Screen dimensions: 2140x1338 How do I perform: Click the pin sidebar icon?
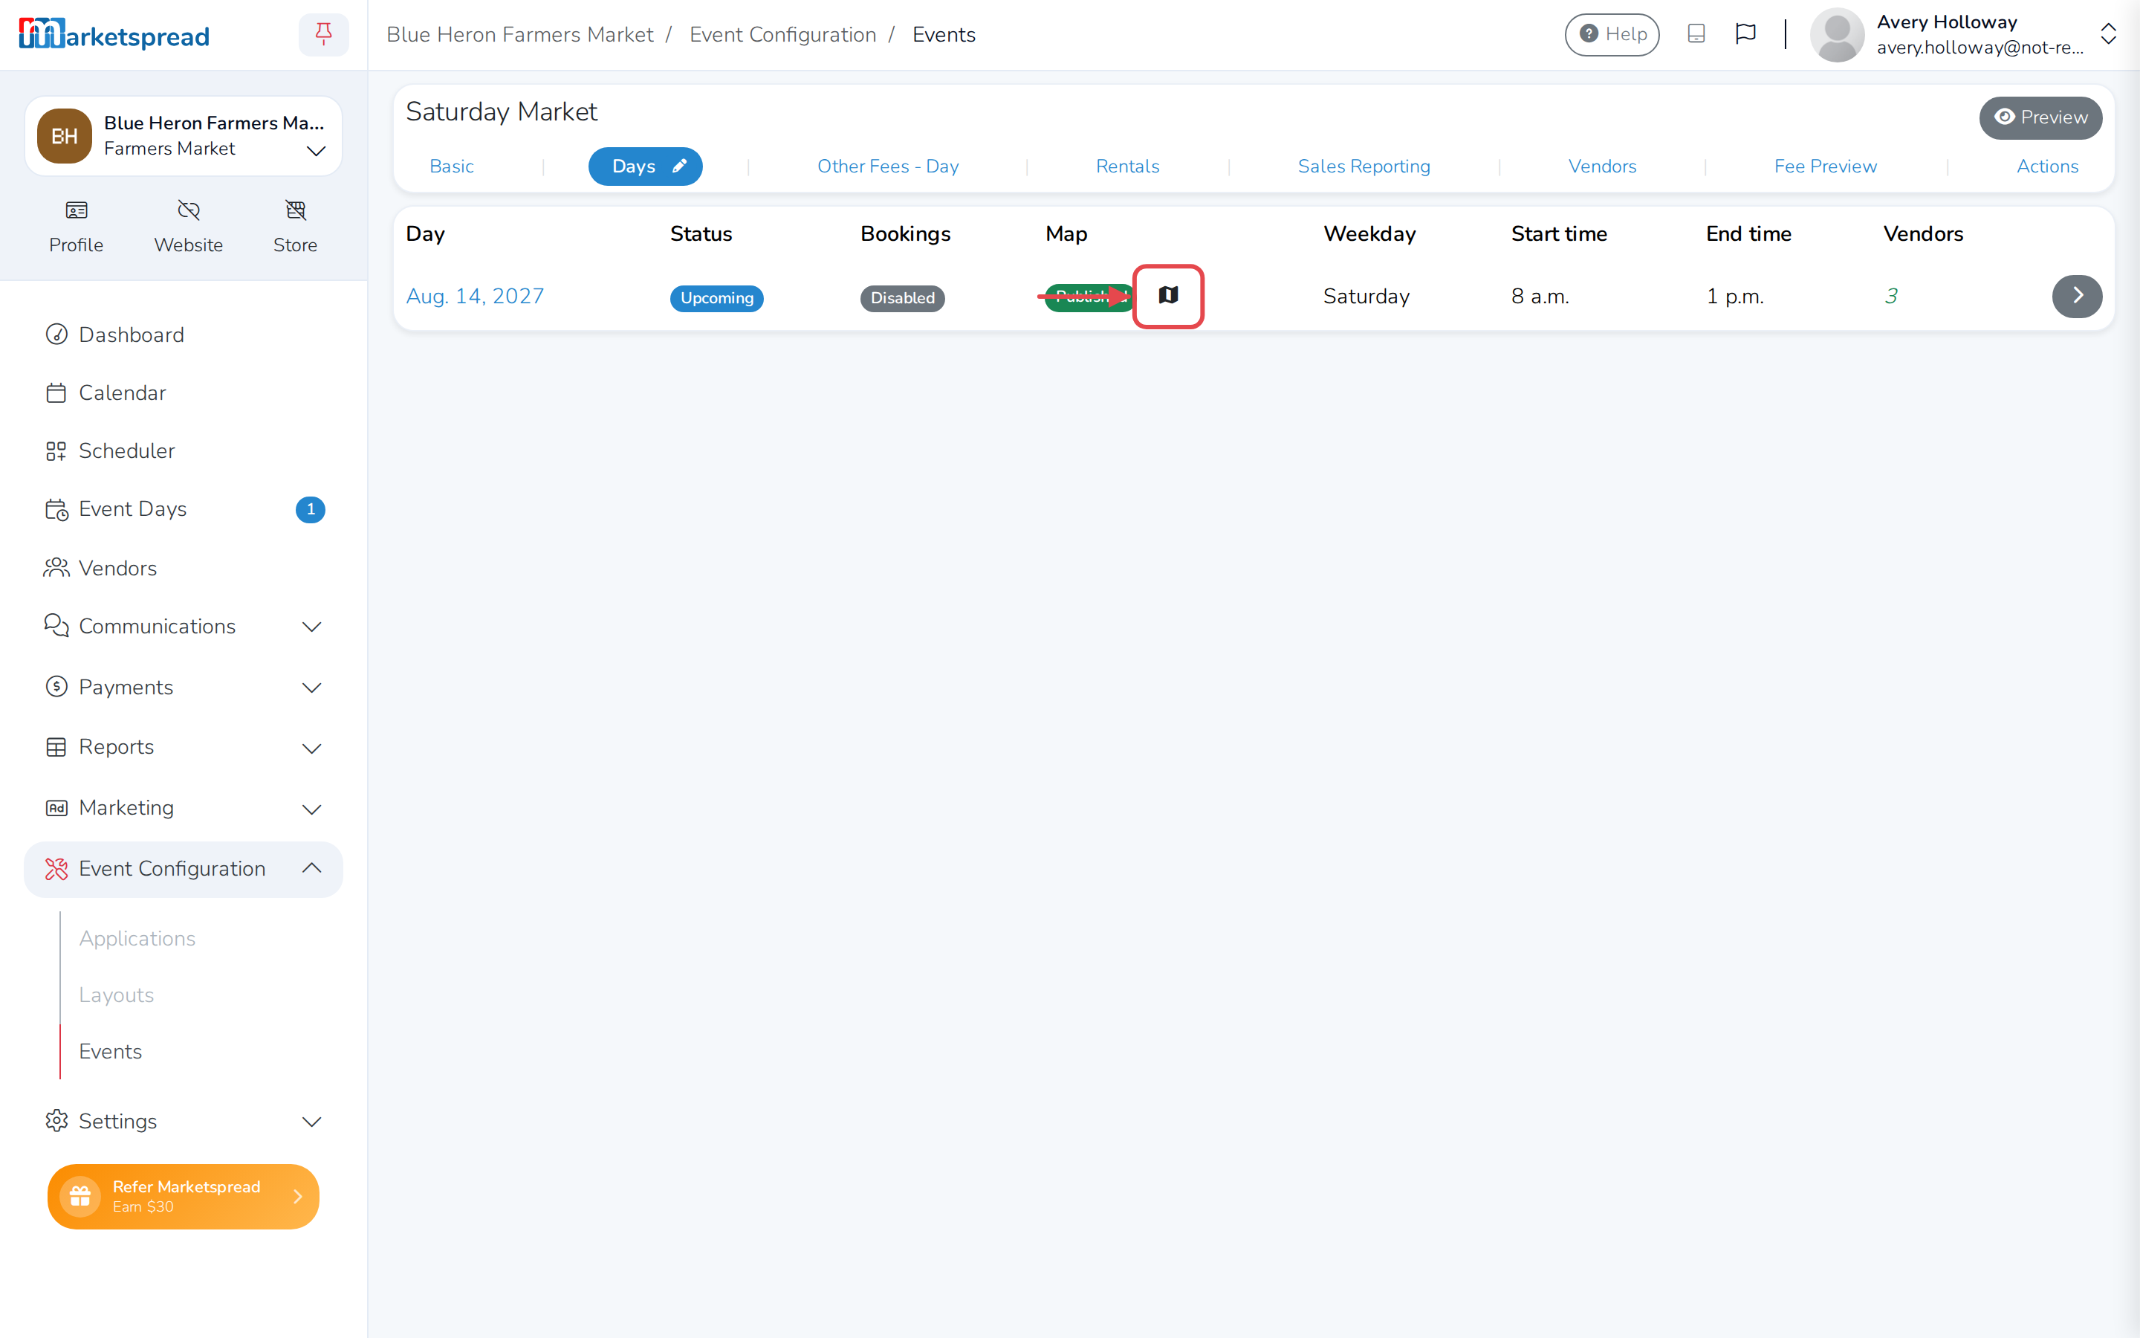click(324, 34)
